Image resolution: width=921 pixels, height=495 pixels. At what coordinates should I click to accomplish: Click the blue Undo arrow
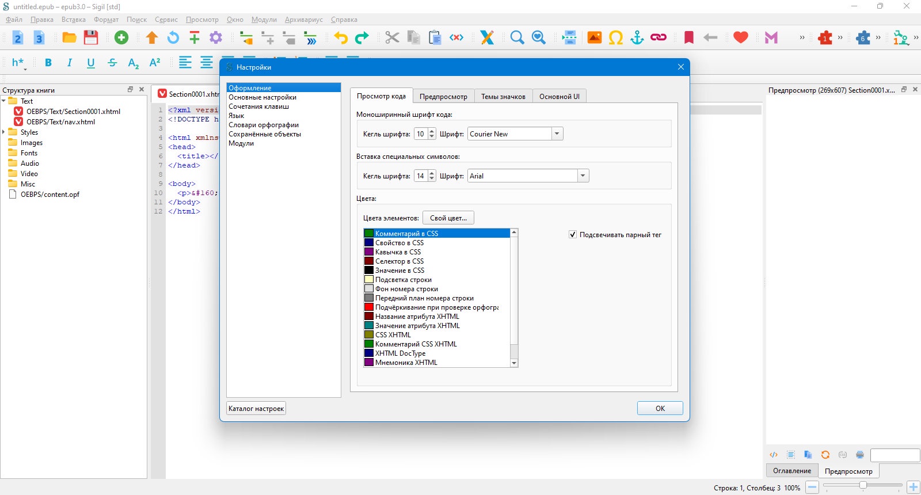pyautogui.click(x=341, y=38)
